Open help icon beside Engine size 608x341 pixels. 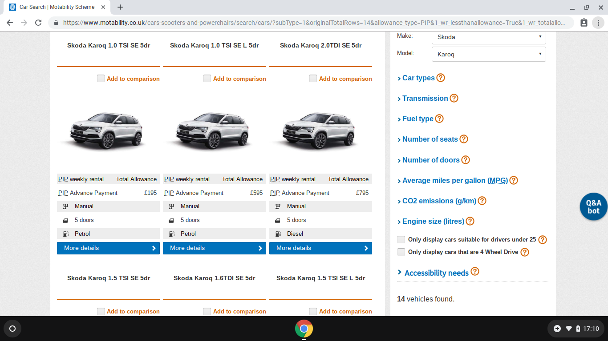coord(470,221)
